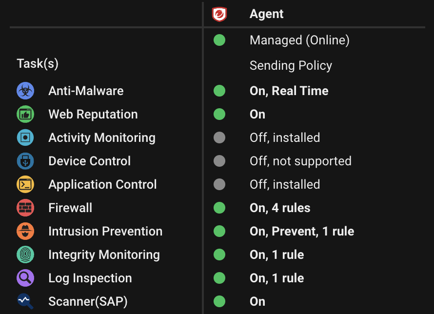The width and height of the screenshot is (434, 314).
Task: Open the Application Control terminal icon
Action: click(25, 184)
